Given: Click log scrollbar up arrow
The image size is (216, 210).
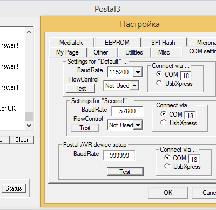Looking at the screenshot, I should click(x=29, y=32).
